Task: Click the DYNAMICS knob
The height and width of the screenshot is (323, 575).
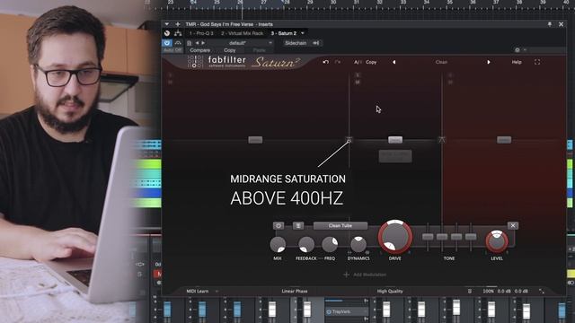Action: 358,244
